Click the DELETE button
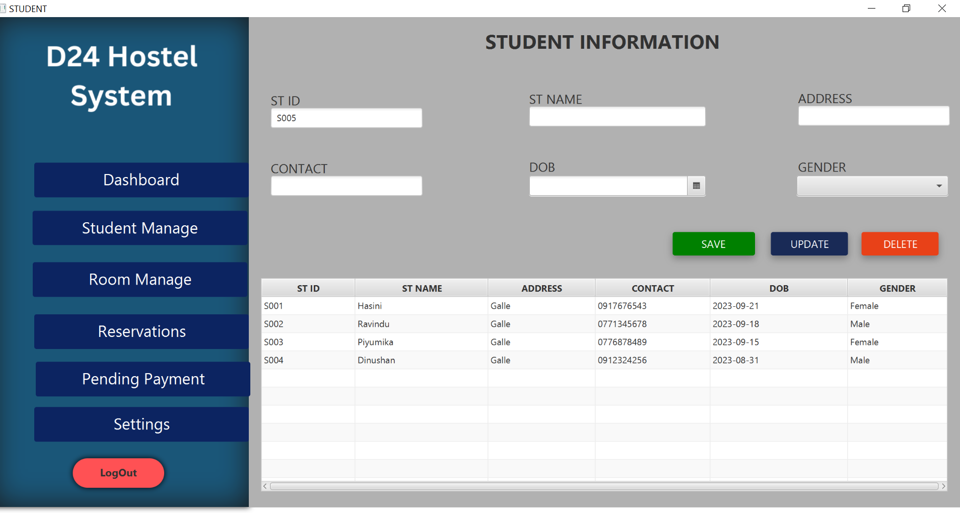Screen dimensions: 960x513 tap(900, 244)
